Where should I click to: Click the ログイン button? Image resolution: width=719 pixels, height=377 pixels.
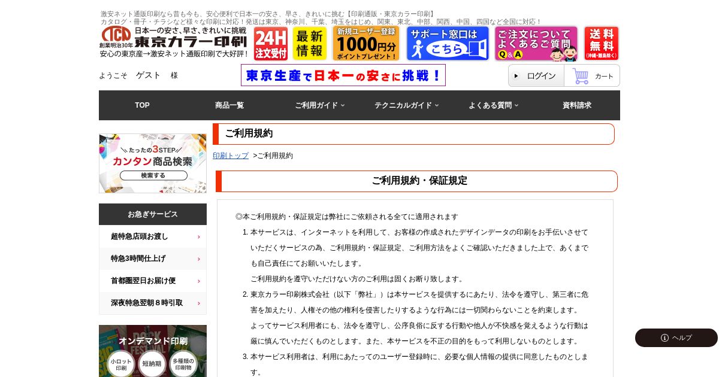[536, 76]
